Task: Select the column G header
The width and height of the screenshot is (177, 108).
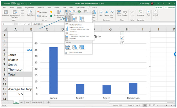Action: (110, 29)
